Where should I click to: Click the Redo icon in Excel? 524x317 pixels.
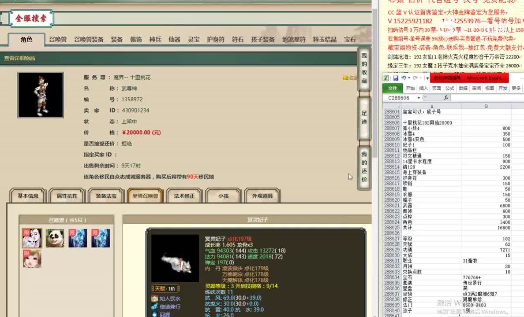415,78
